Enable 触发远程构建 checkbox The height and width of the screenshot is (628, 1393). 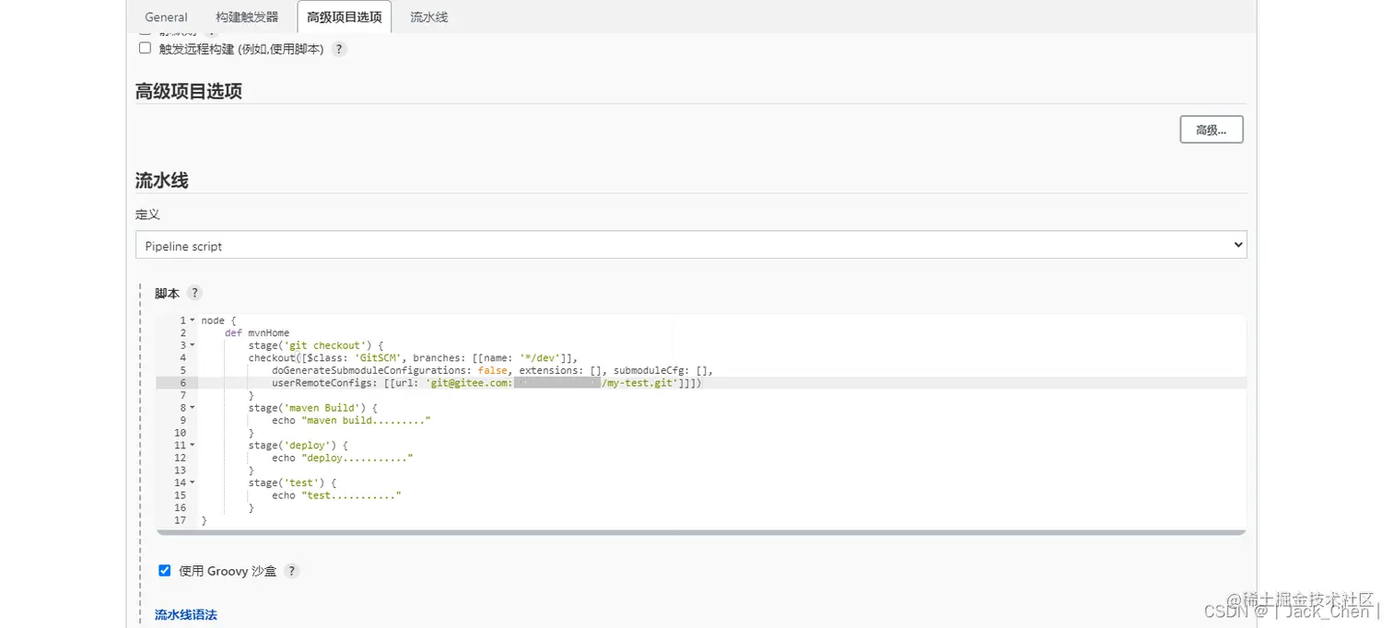(x=145, y=48)
